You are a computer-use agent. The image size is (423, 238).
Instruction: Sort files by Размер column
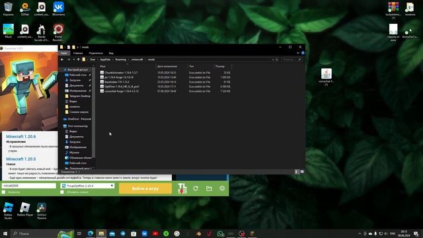coord(223,66)
